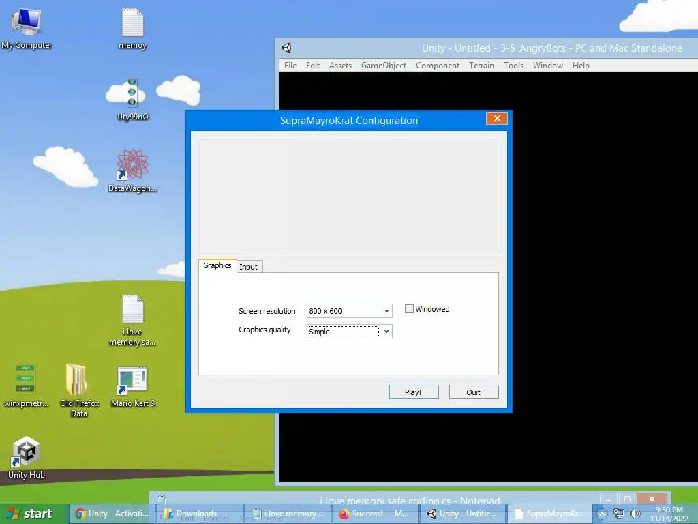Click the Graphics quality label
Screen dimensions: 698x524
(264, 330)
